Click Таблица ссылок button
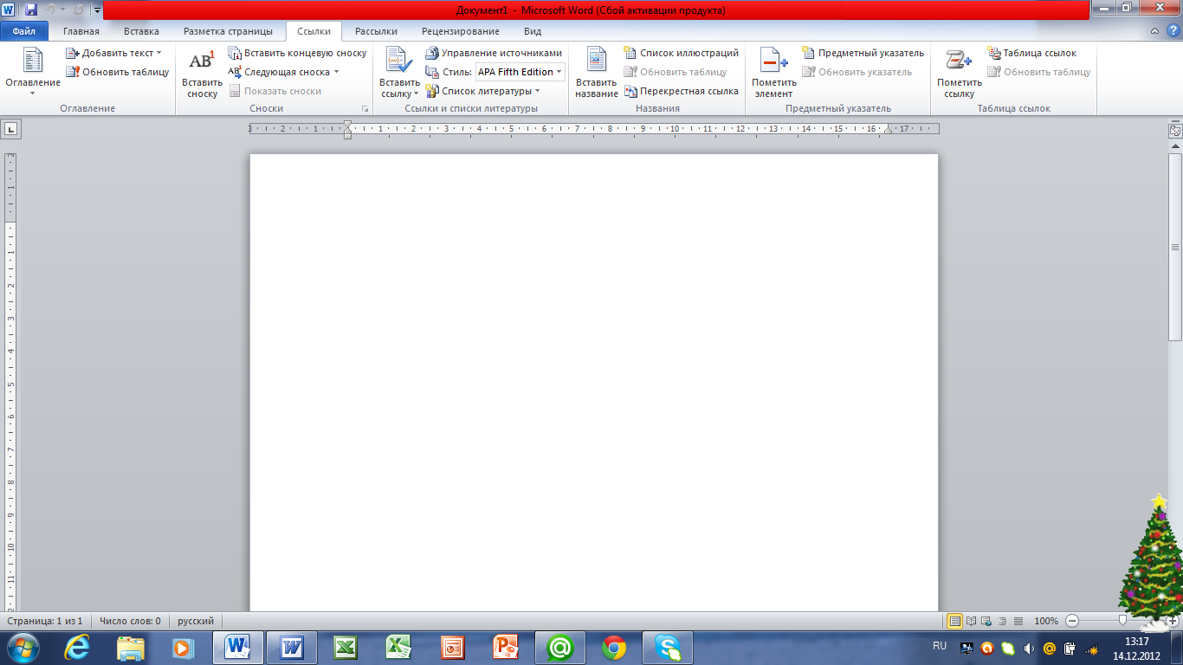1183x665 pixels. [1032, 53]
